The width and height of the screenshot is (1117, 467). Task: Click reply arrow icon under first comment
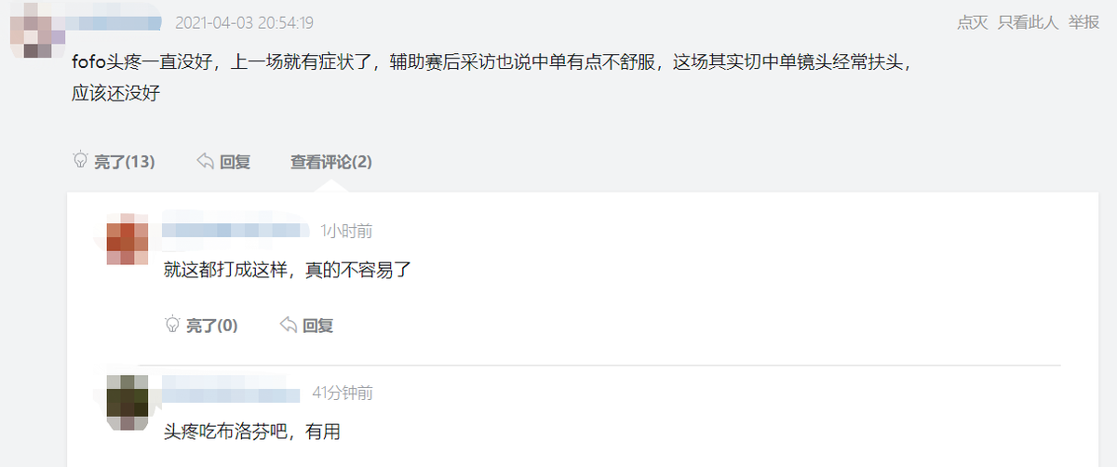pyautogui.click(x=289, y=325)
